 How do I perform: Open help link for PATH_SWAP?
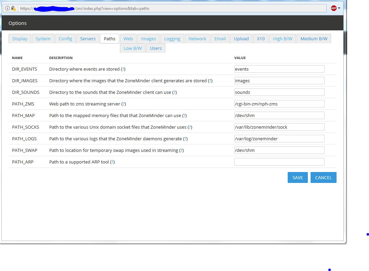(x=181, y=151)
